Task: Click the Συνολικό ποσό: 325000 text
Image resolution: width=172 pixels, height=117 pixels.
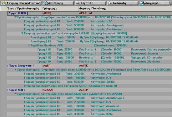Action: 110,46
